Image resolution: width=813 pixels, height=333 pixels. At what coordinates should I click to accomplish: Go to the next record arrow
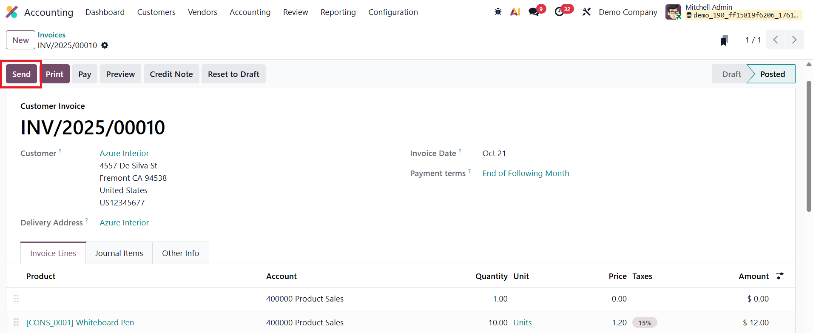[794, 40]
